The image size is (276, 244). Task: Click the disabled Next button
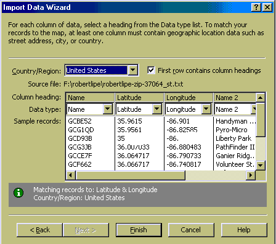tap(86, 230)
